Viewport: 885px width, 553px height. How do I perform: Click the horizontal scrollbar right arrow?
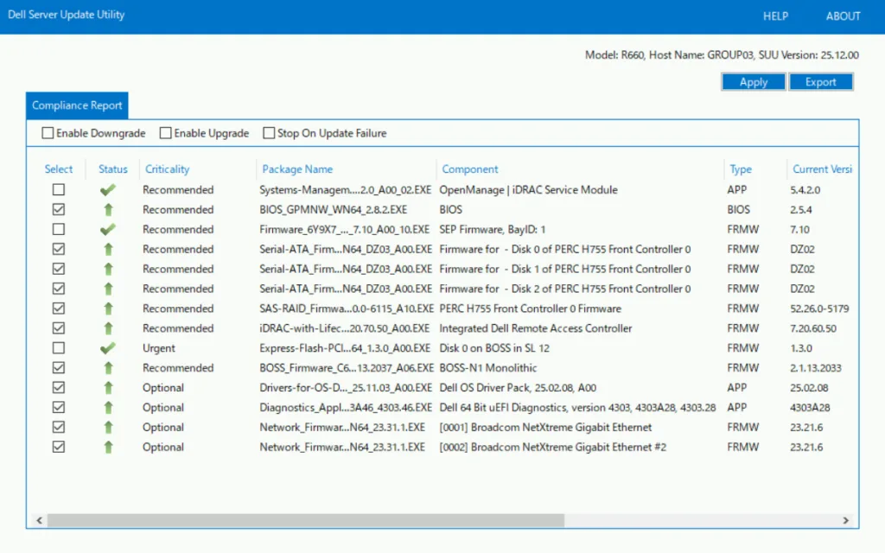pyautogui.click(x=846, y=521)
